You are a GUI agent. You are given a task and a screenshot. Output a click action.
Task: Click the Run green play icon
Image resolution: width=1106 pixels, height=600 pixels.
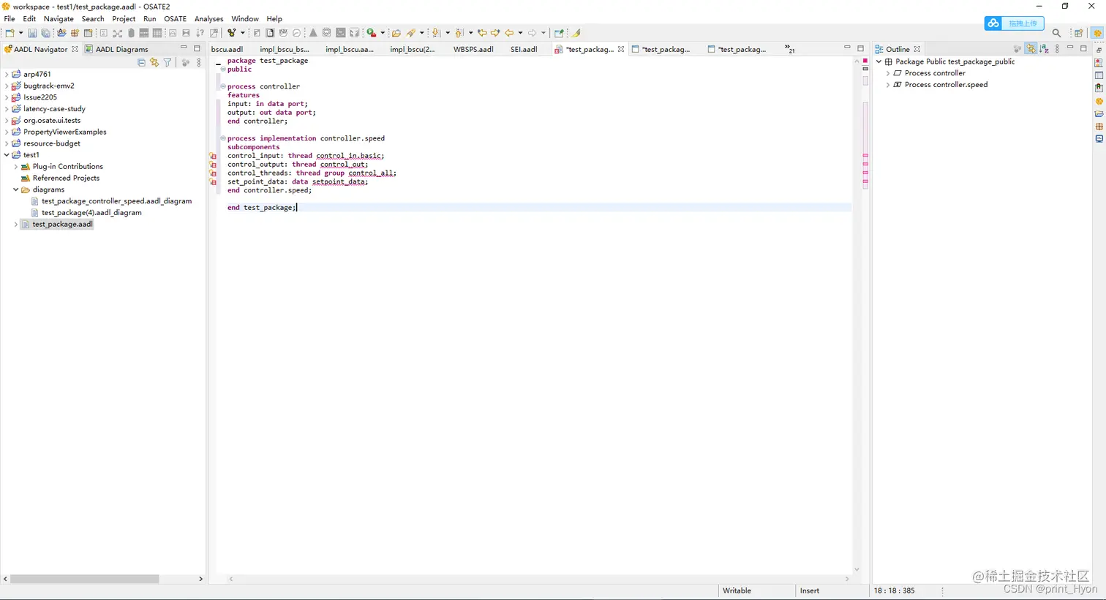[x=372, y=33]
